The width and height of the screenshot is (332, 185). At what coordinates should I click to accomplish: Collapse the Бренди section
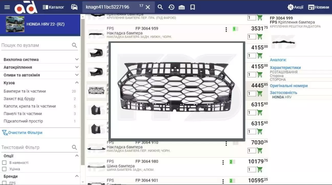pos(40,176)
